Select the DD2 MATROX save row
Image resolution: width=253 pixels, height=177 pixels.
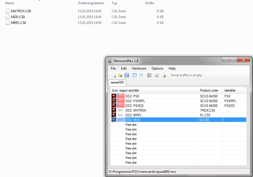pos(136,110)
